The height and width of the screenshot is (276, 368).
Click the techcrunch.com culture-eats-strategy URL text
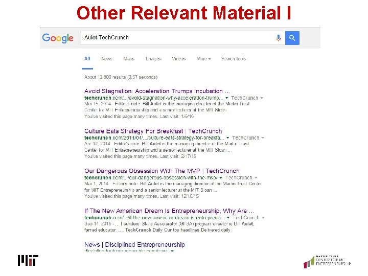154,138
